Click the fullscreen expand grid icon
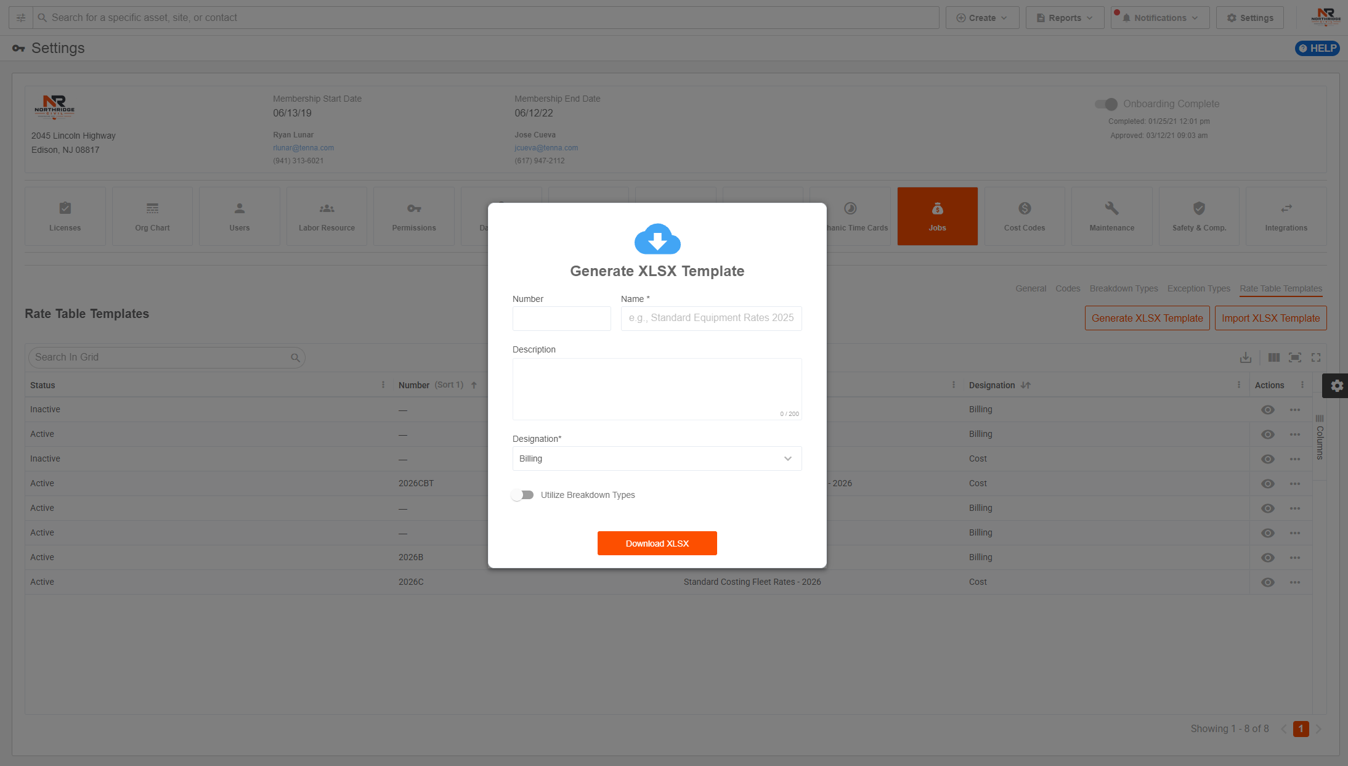 1316,357
